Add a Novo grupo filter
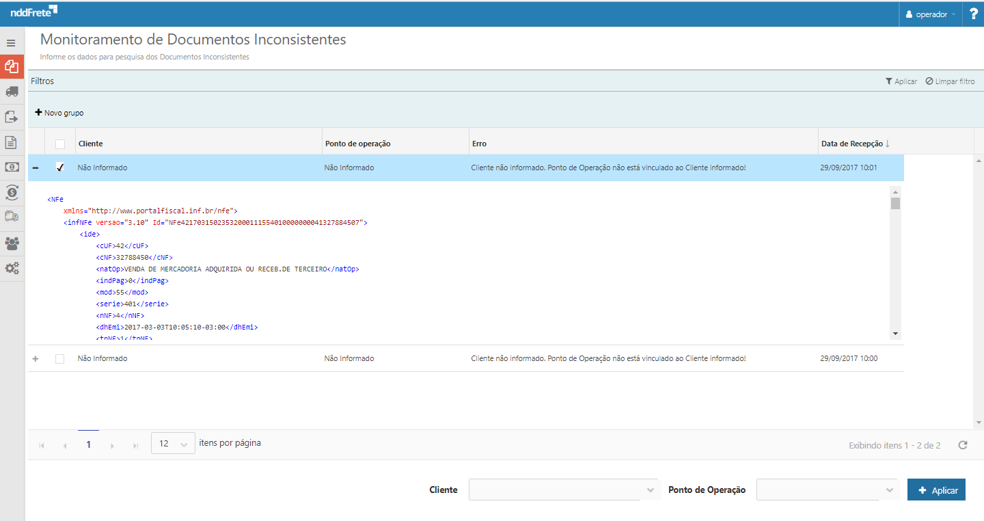 click(x=59, y=113)
